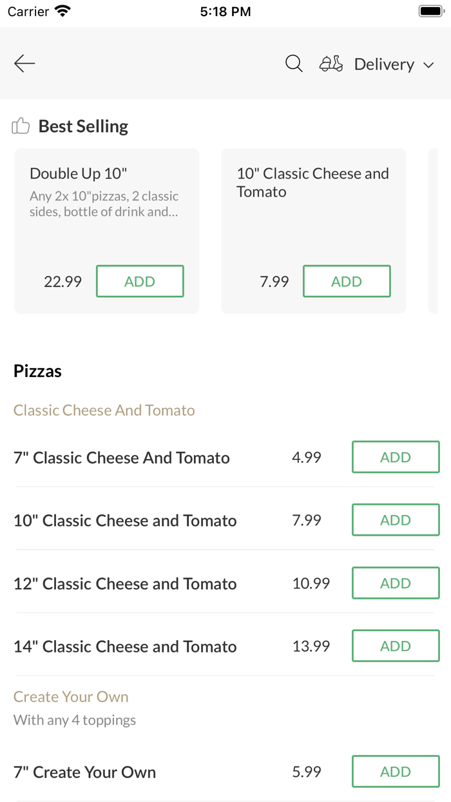
Task: Add the 14" Classic Cheese and Tomato pizza
Action: 395,645
